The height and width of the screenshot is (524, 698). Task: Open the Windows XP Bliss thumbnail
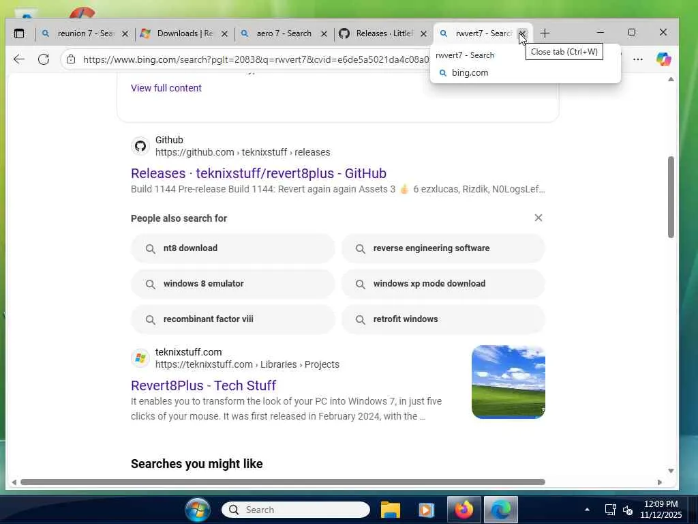pos(509,382)
